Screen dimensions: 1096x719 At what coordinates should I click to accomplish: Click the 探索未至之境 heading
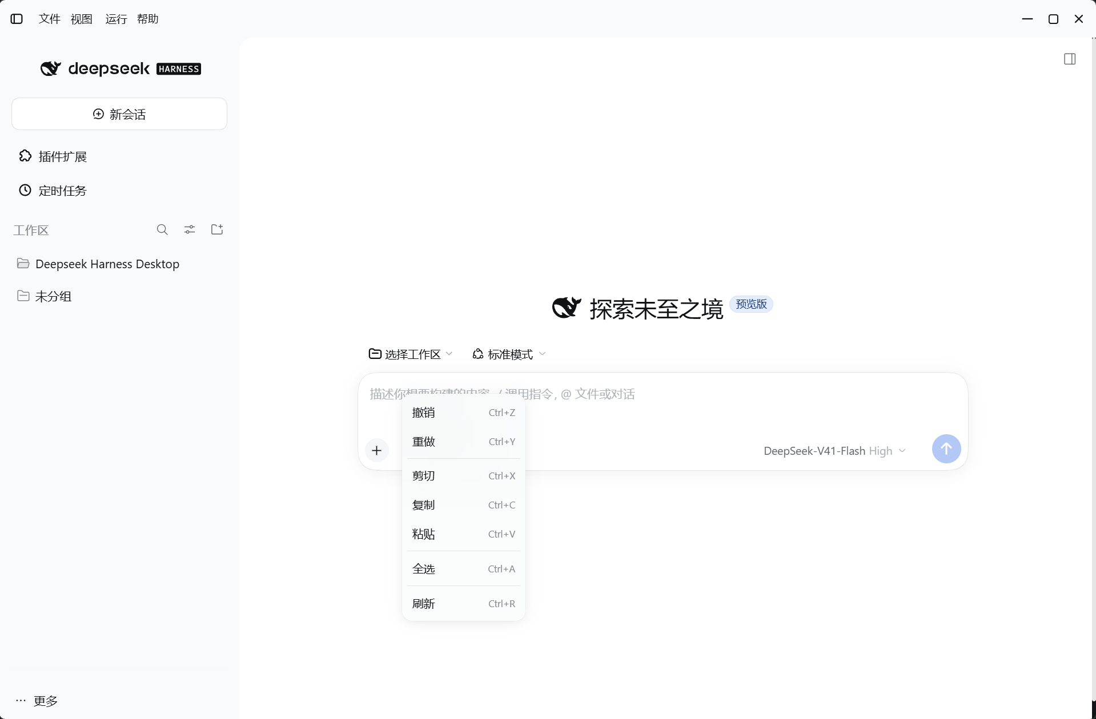coord(656,309)
